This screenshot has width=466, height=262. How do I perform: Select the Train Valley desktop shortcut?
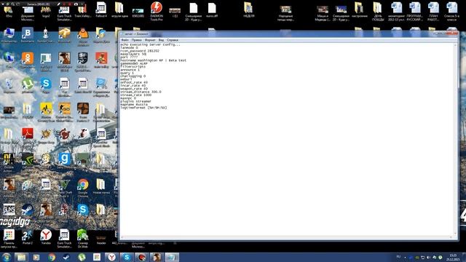(82, 12)
